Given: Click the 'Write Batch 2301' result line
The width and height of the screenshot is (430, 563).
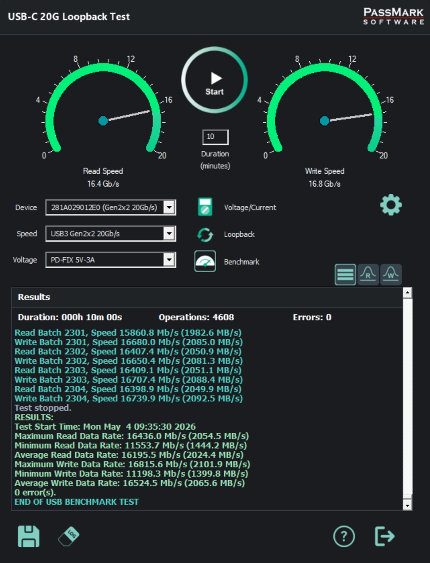Looking at the screenshot, I should pyautogui.click(x=129, y=342).
